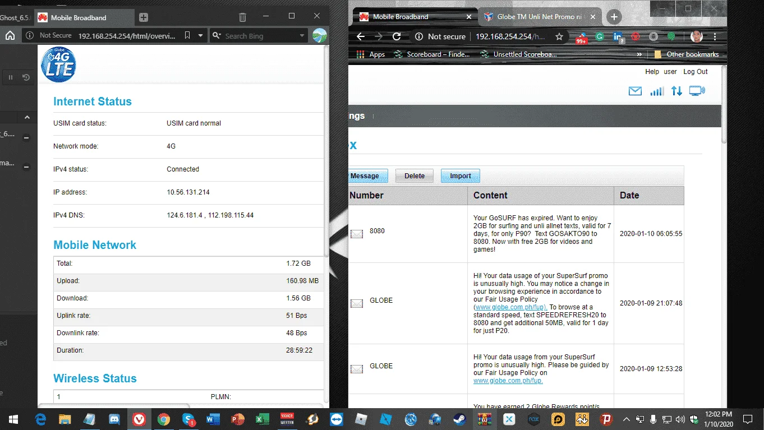Viewport: 764px width, 430px height.
Task: Click Chrome address bar 192.168.254.254
Action: [510, 36]
